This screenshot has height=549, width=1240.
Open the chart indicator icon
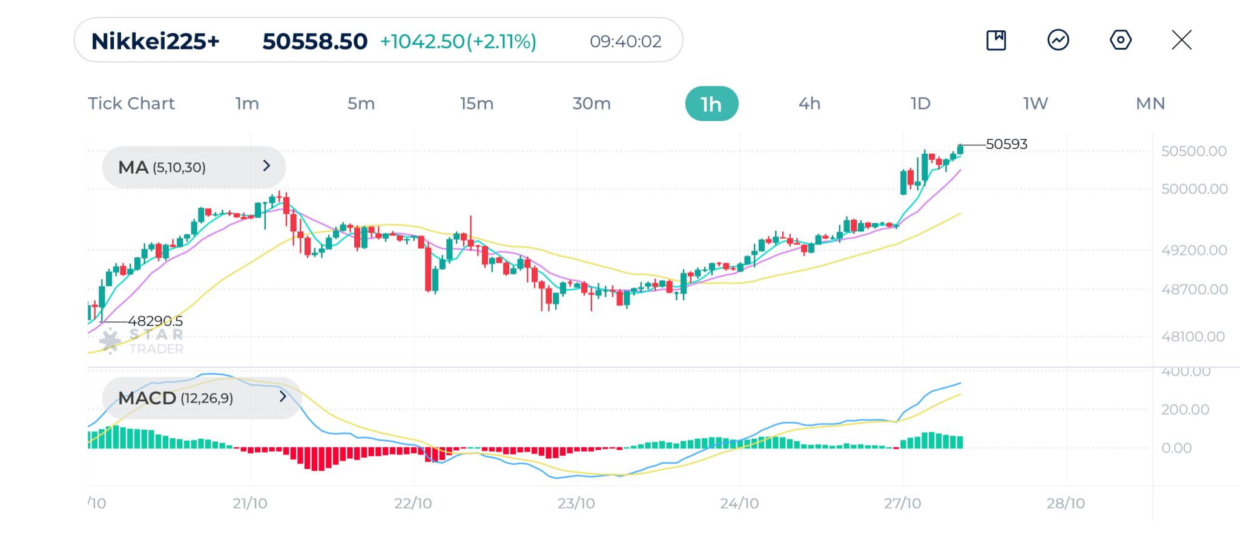click(1058, 41)
